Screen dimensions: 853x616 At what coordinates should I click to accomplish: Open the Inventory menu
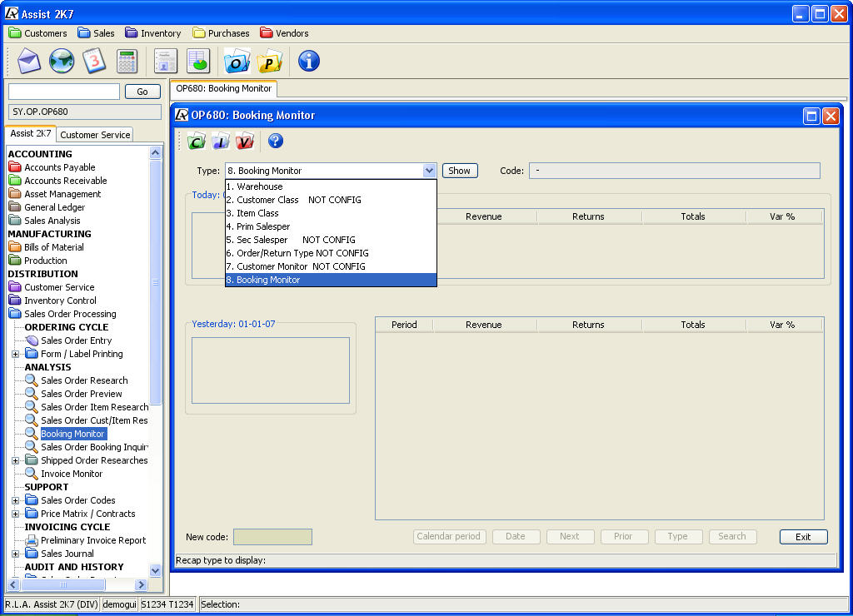tap(153, 33)
